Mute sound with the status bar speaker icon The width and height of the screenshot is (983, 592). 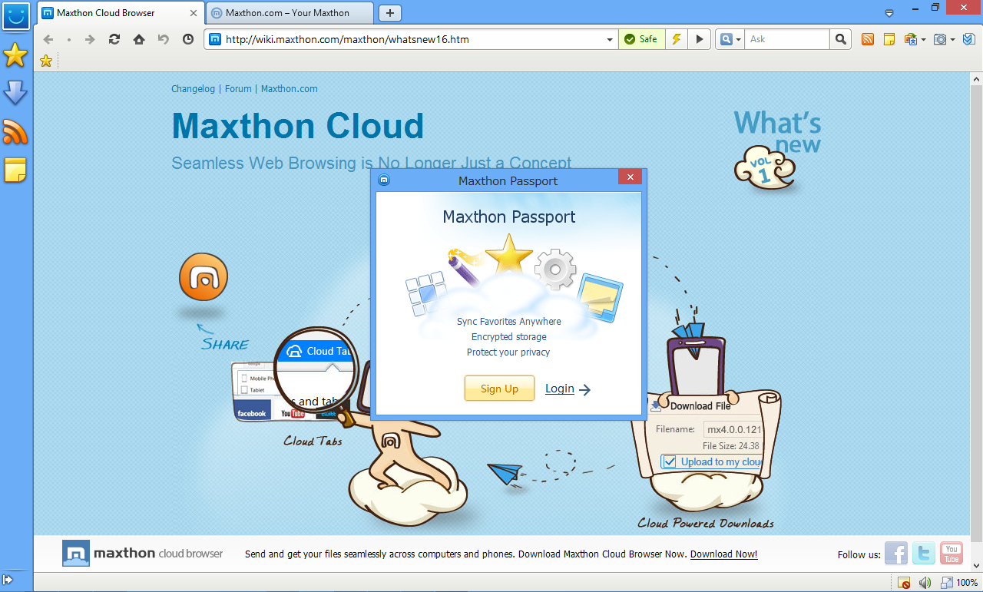925,583
